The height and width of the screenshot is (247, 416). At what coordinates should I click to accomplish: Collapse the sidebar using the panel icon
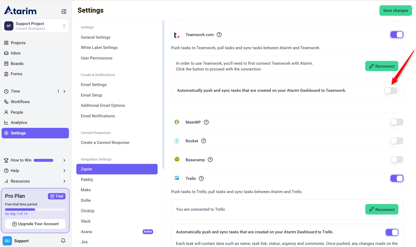[x=64, y=12]
